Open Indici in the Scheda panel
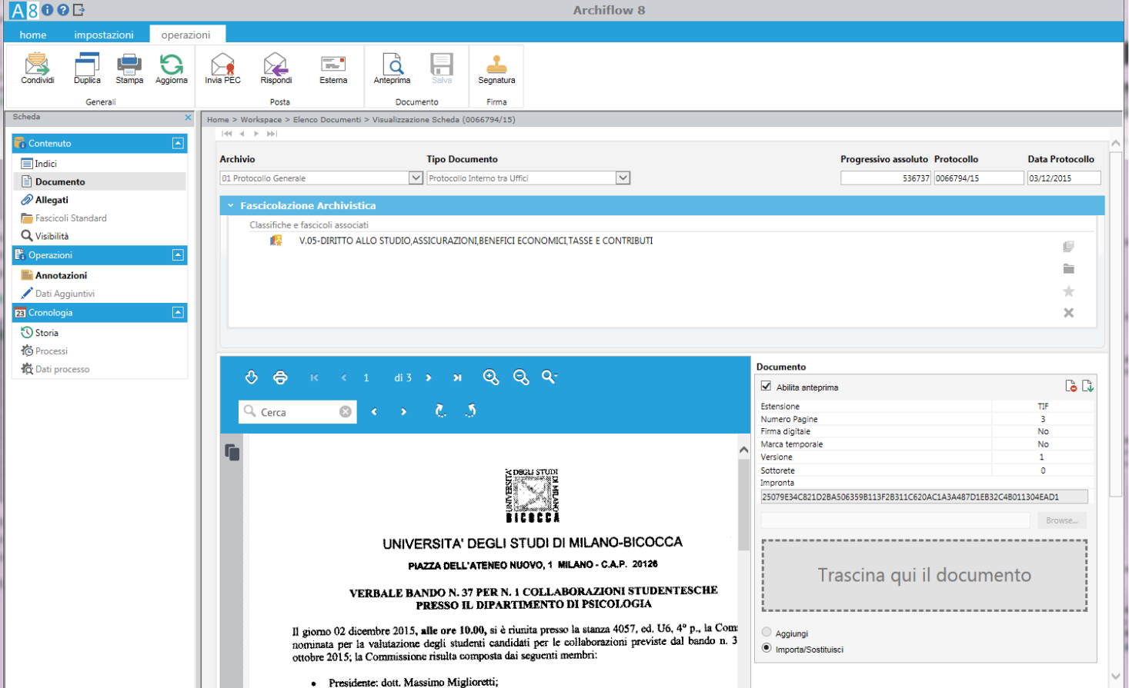Viewport: 1129px width, 688px height. 45,164
